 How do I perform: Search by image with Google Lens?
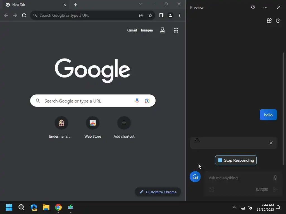[x=147, y=101]
